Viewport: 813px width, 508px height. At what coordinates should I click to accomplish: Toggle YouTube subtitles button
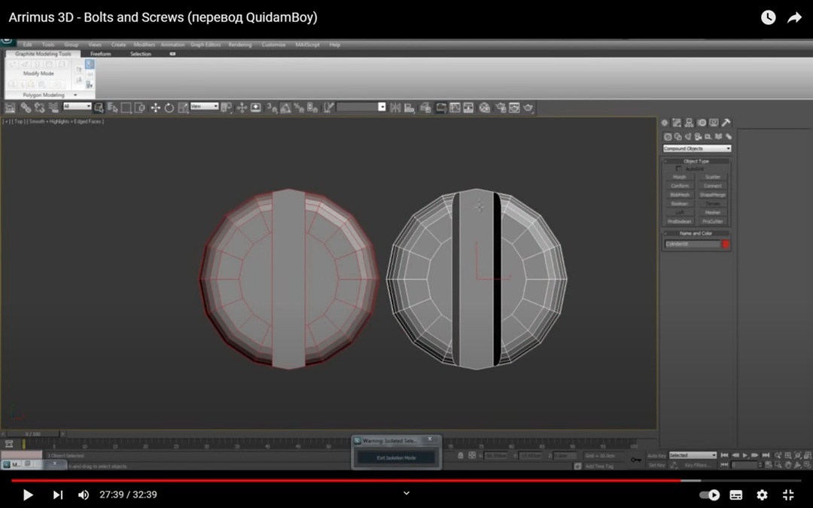pyautogui.click(x=735, y=495)
